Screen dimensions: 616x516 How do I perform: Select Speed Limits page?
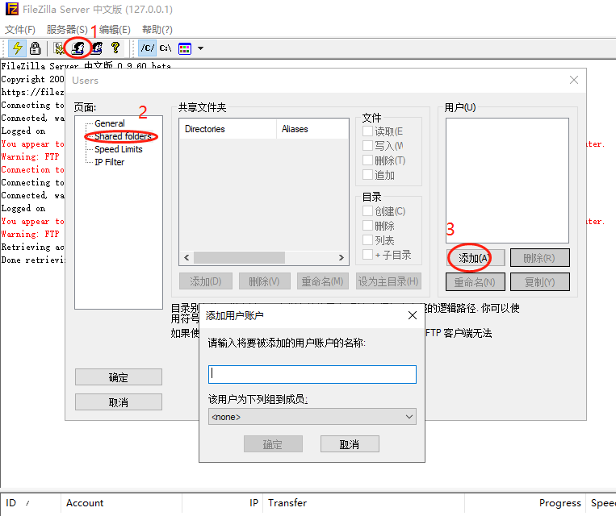(x=118, y=149)
